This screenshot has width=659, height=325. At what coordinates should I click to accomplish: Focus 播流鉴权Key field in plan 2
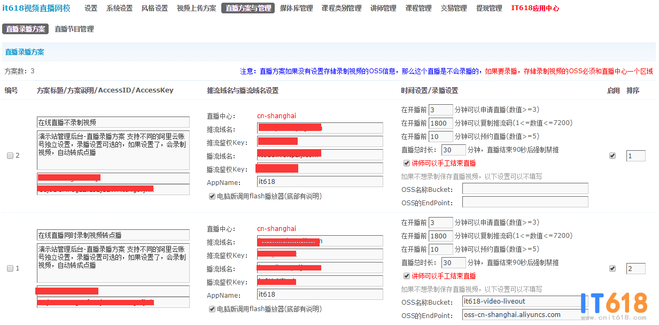coord(320,168)
